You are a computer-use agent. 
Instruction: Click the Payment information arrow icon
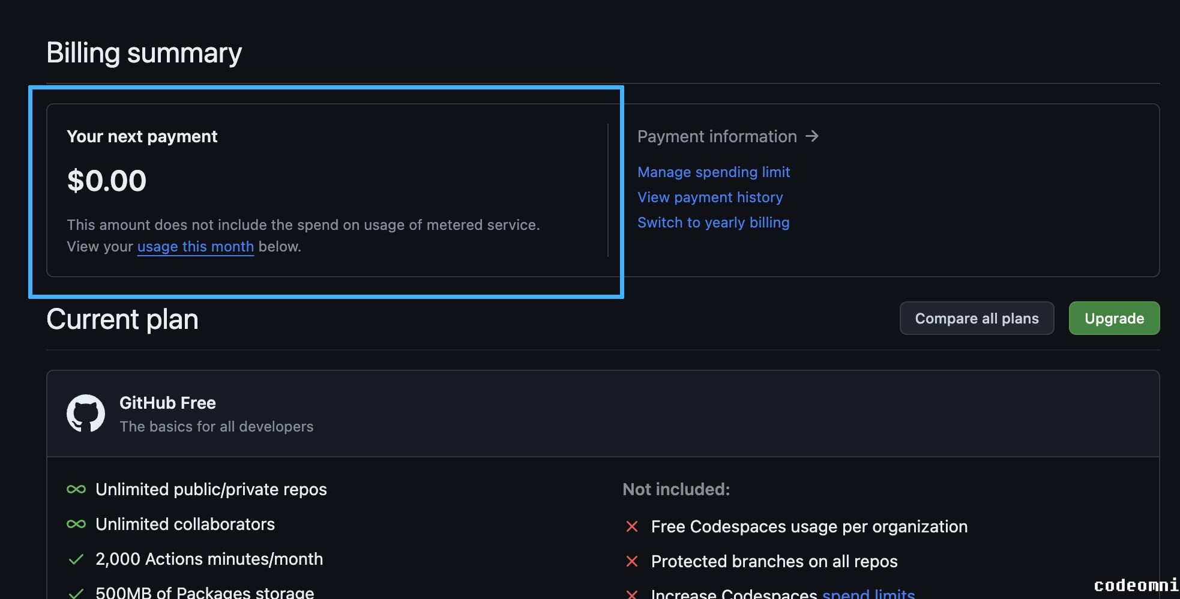tap(812, 137)
